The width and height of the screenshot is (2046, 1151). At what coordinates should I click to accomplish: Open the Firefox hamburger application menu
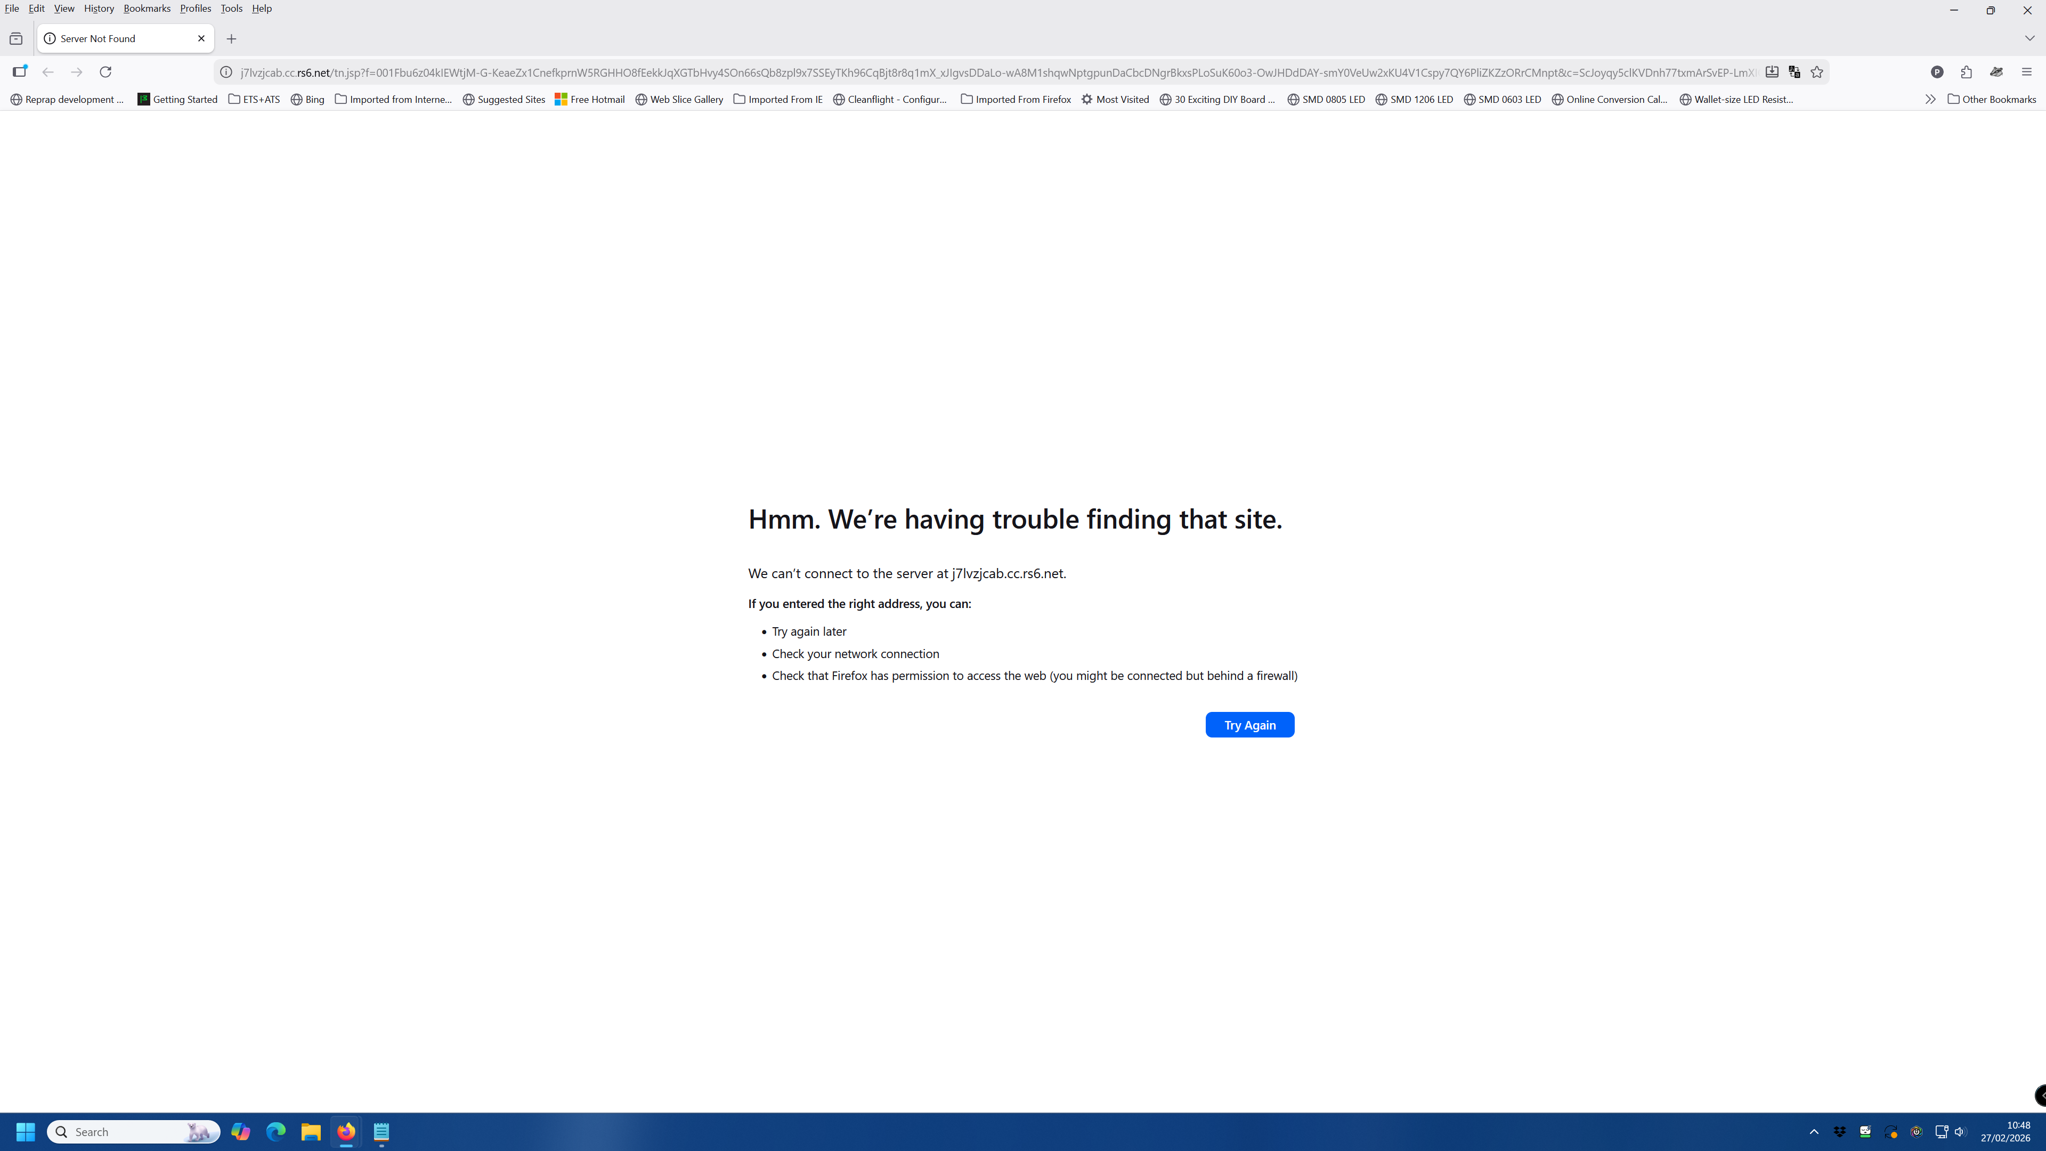tap(2026, 72)
